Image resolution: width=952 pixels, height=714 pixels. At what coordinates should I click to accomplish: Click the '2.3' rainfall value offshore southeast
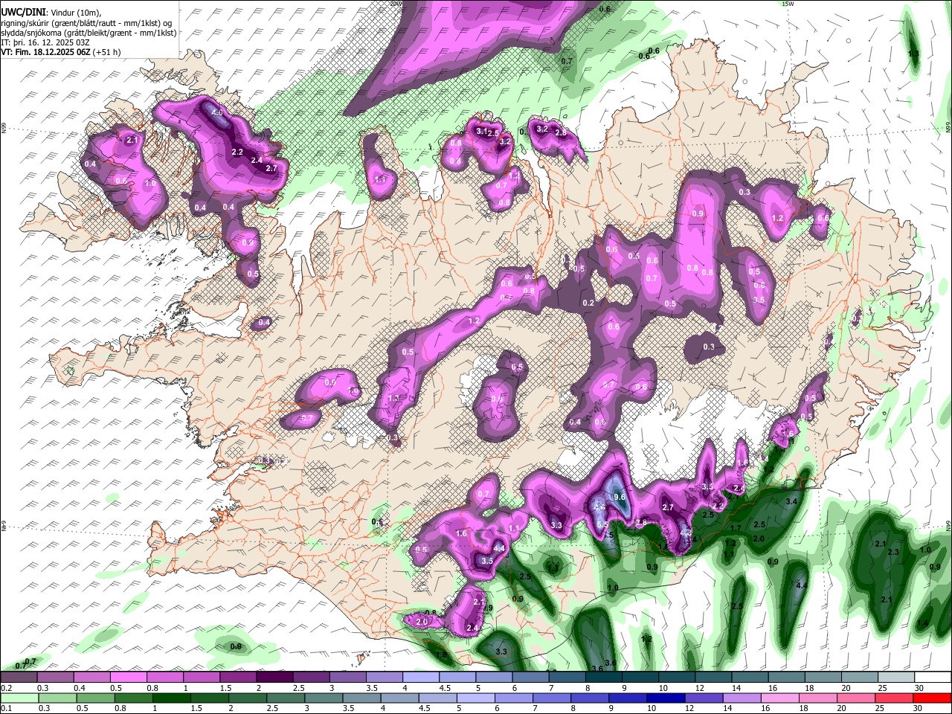click(893, 552)
